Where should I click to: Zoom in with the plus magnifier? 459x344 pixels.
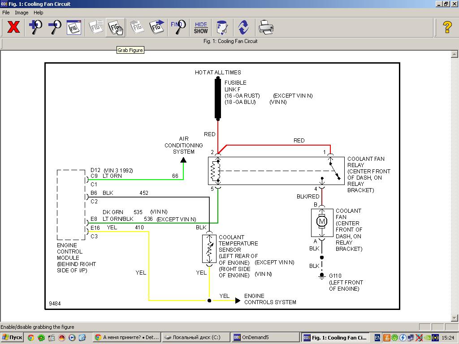point(35,27)
